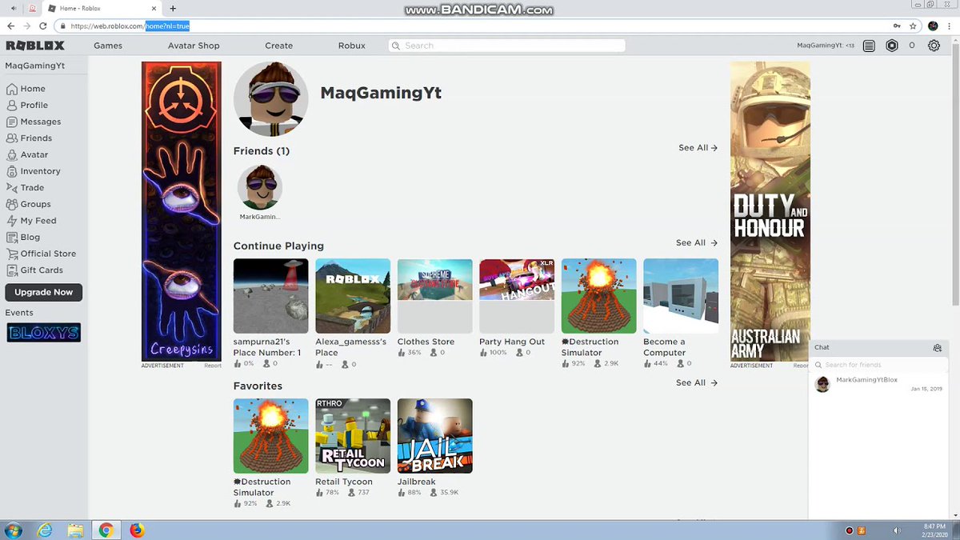Open Destruction Simulator in Favorites

click(x=271, y=436)
